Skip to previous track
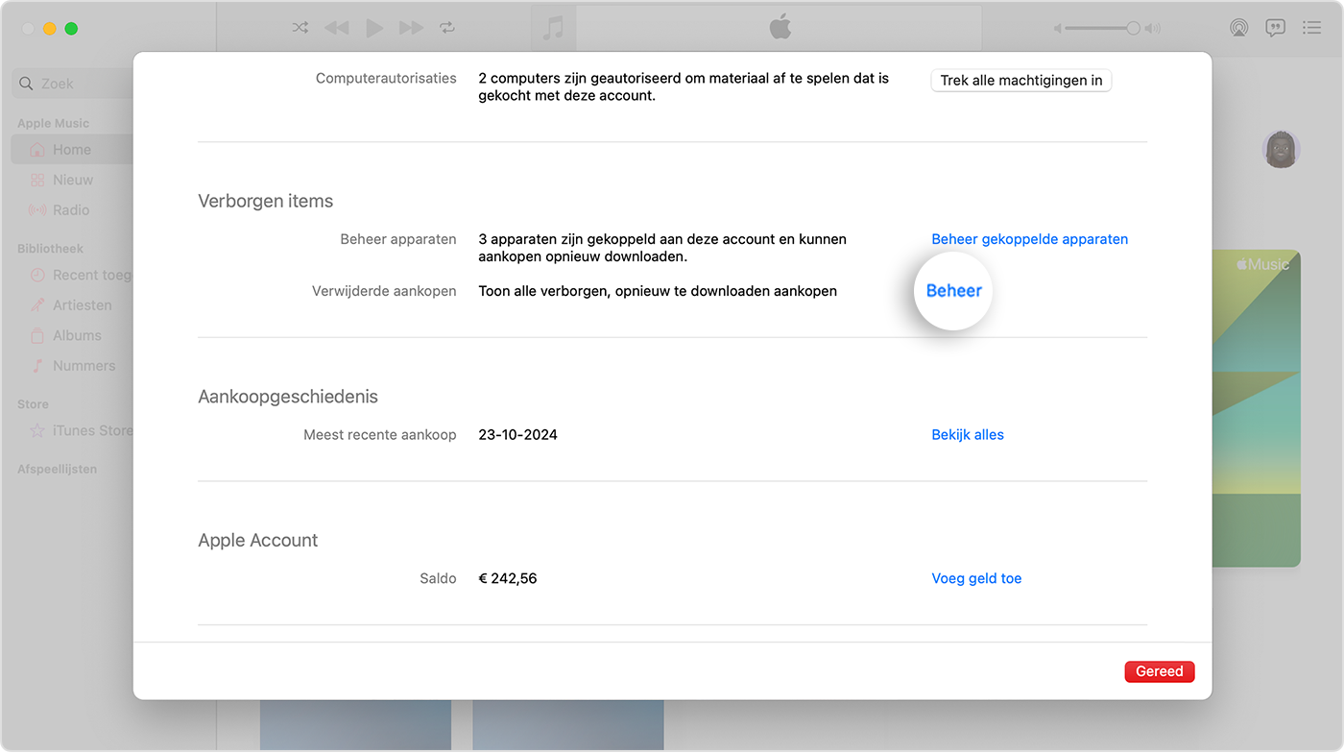1344x753 pixels. click(336, 28)
